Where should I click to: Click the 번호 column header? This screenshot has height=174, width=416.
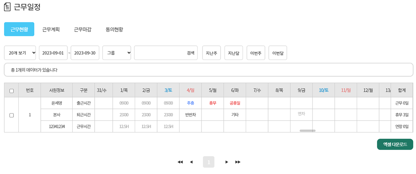(30, 90)
